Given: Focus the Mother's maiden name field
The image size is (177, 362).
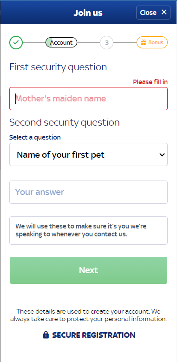Looking at the screenshot, I should click(x=88, y=99).
